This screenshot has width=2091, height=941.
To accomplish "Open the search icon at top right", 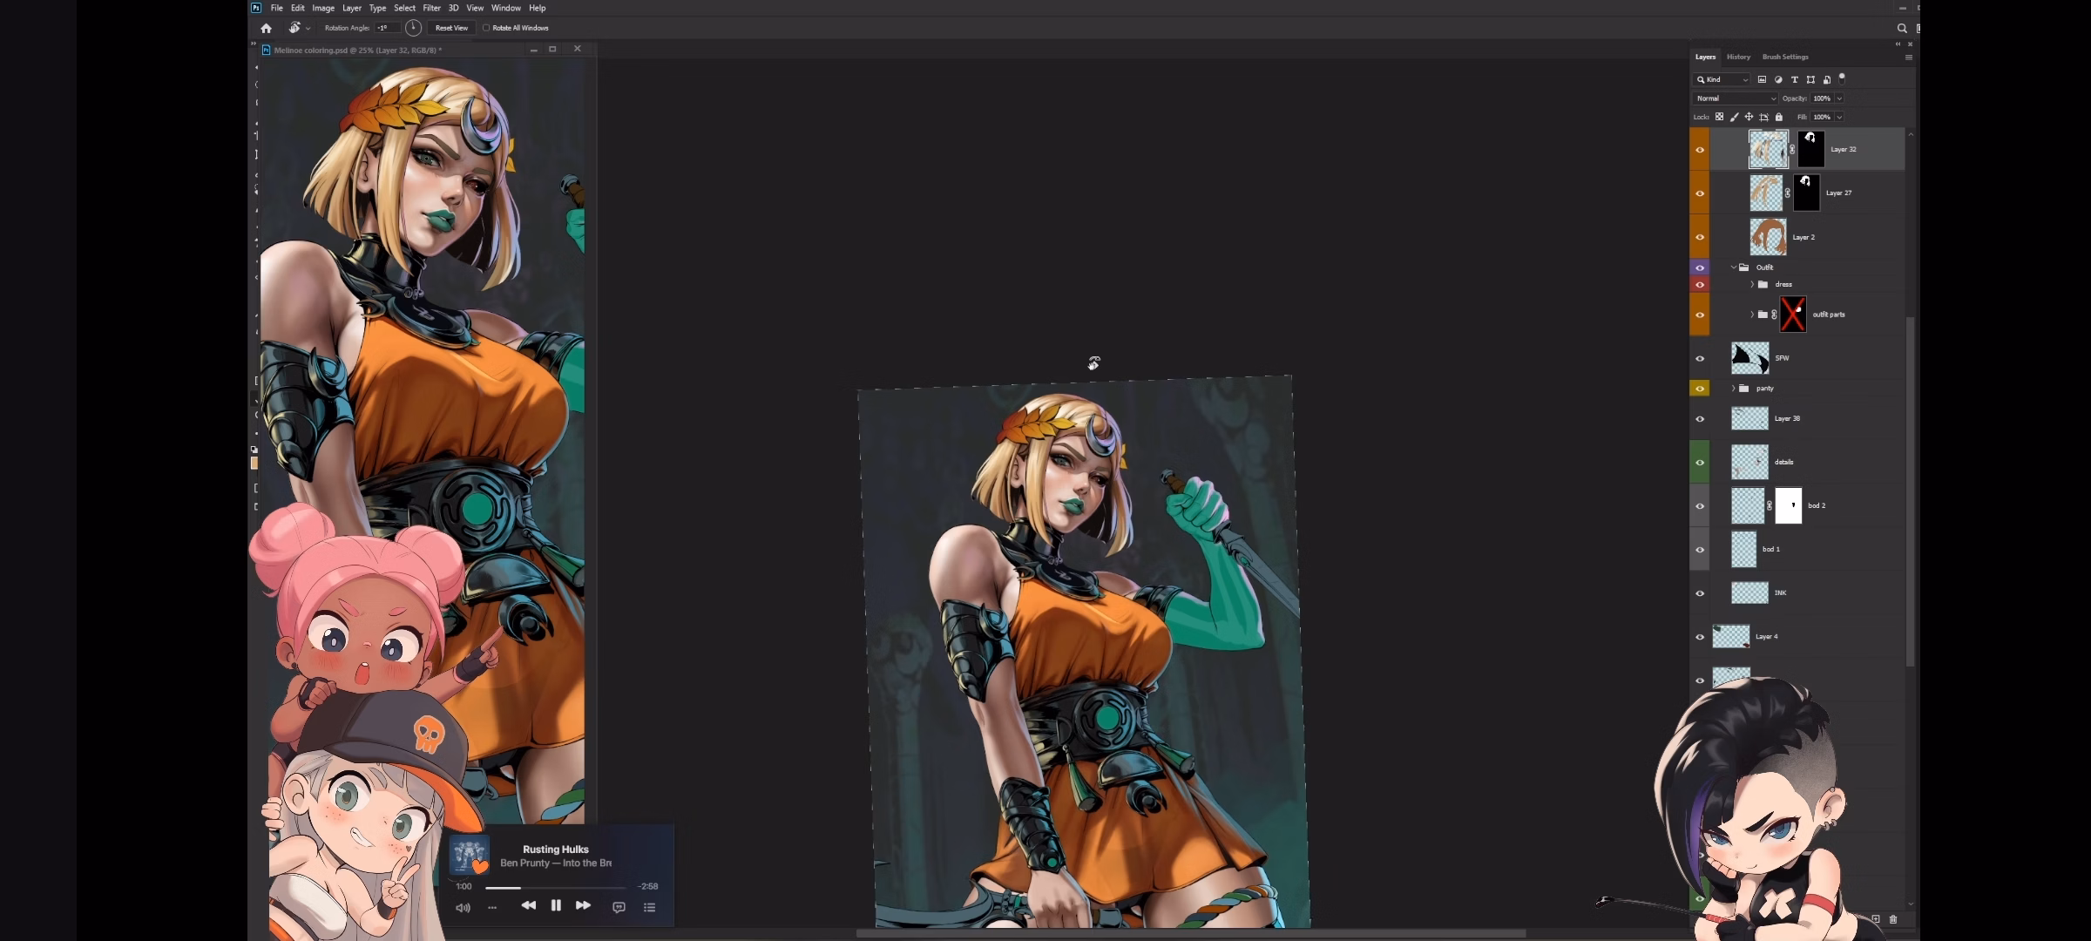I will (x=1902, y=28).
